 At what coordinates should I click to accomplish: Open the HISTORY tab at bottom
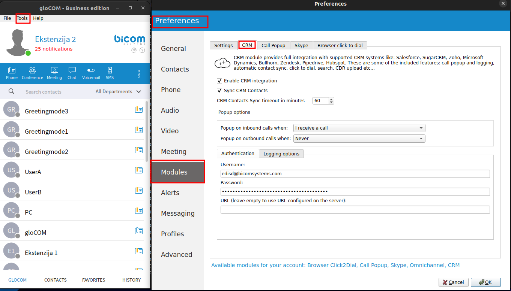click(x=132, y=280)
